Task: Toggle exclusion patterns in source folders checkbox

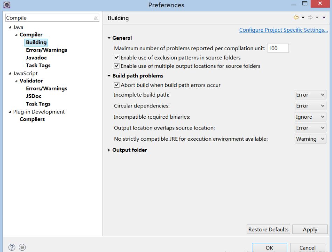Action: (x=116, y=58)
